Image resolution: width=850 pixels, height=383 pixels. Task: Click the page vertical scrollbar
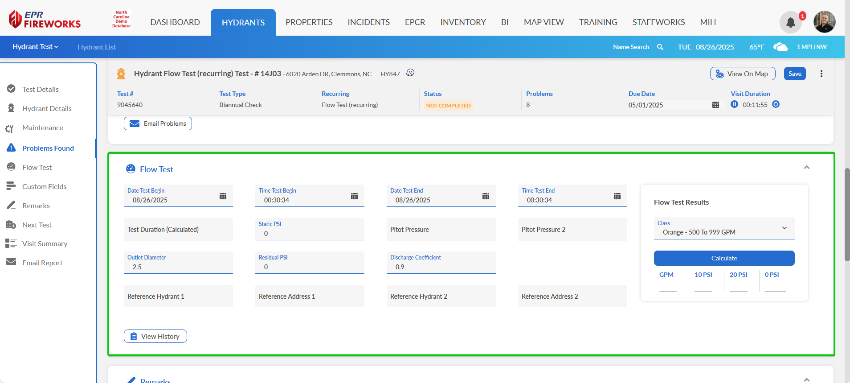(847, 214)
